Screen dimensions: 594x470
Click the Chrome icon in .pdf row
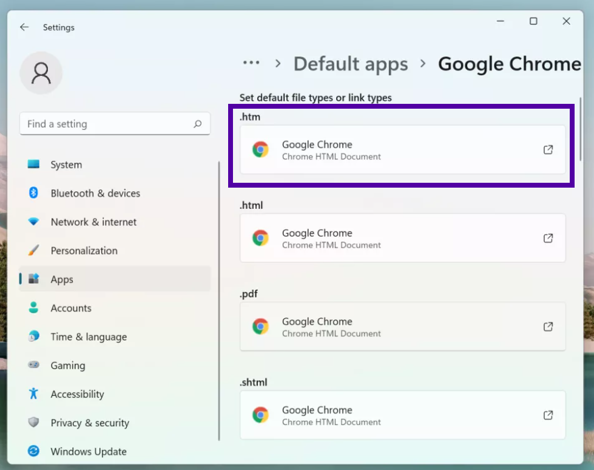click(x=261, y=326)
